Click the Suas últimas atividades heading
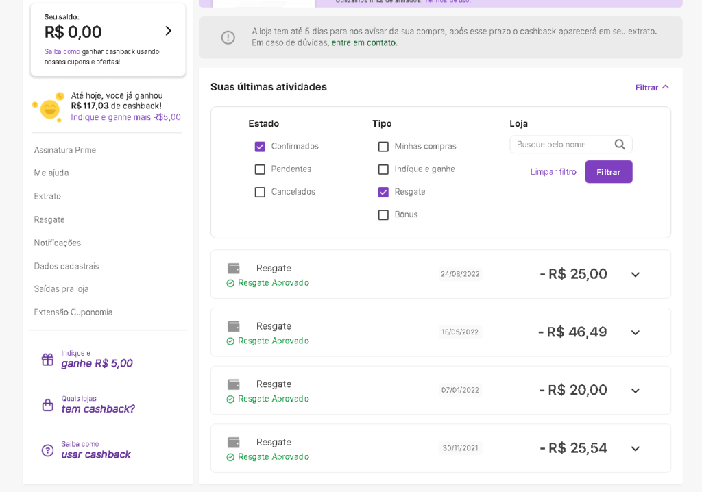The height and width of the screenshot is (492, 702). coord(269,87)
